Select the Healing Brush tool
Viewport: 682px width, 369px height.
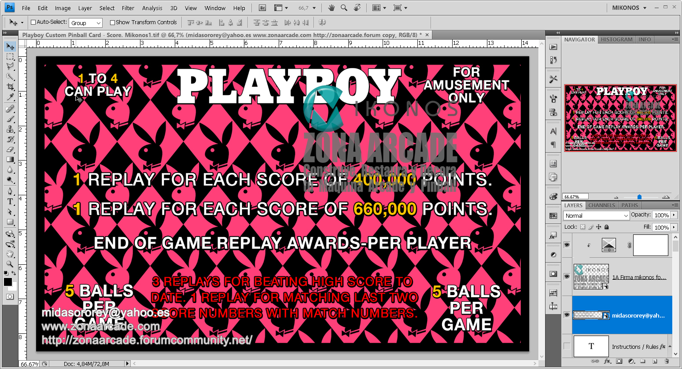point(10,109)
